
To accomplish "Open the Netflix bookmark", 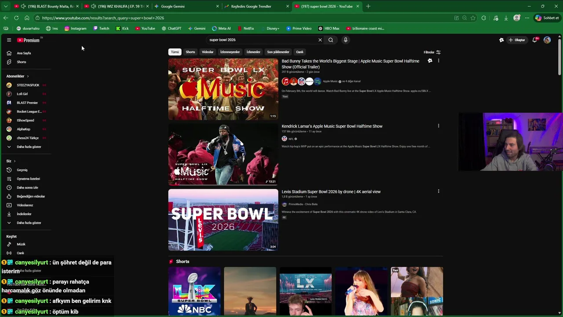I will tap(245, 29).
